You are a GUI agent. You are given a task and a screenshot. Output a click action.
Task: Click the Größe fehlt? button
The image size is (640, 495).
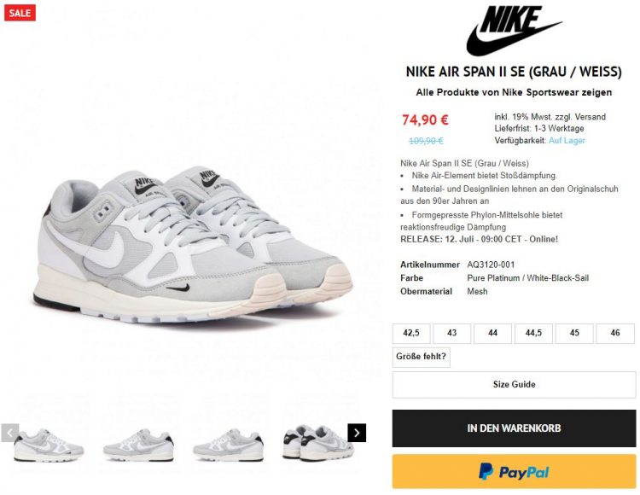(421, 357)
